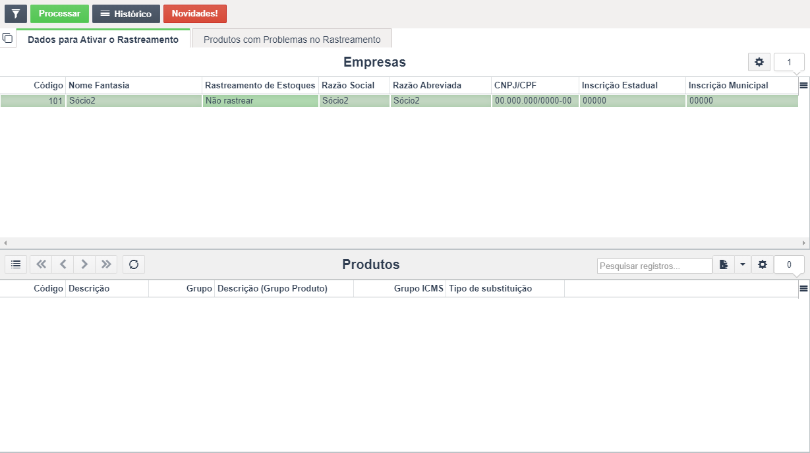Open the Histórico button
Image resolution: width=810 pixels, height=453 pixels.
(x=126, y=14)
